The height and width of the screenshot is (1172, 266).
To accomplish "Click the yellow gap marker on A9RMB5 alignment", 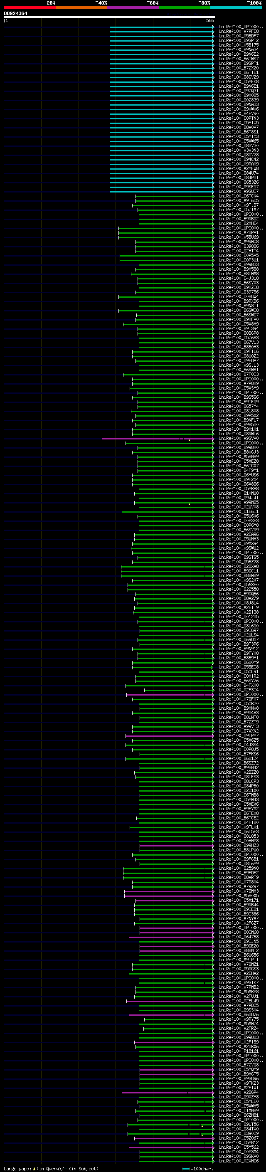I will coord(189,504).
